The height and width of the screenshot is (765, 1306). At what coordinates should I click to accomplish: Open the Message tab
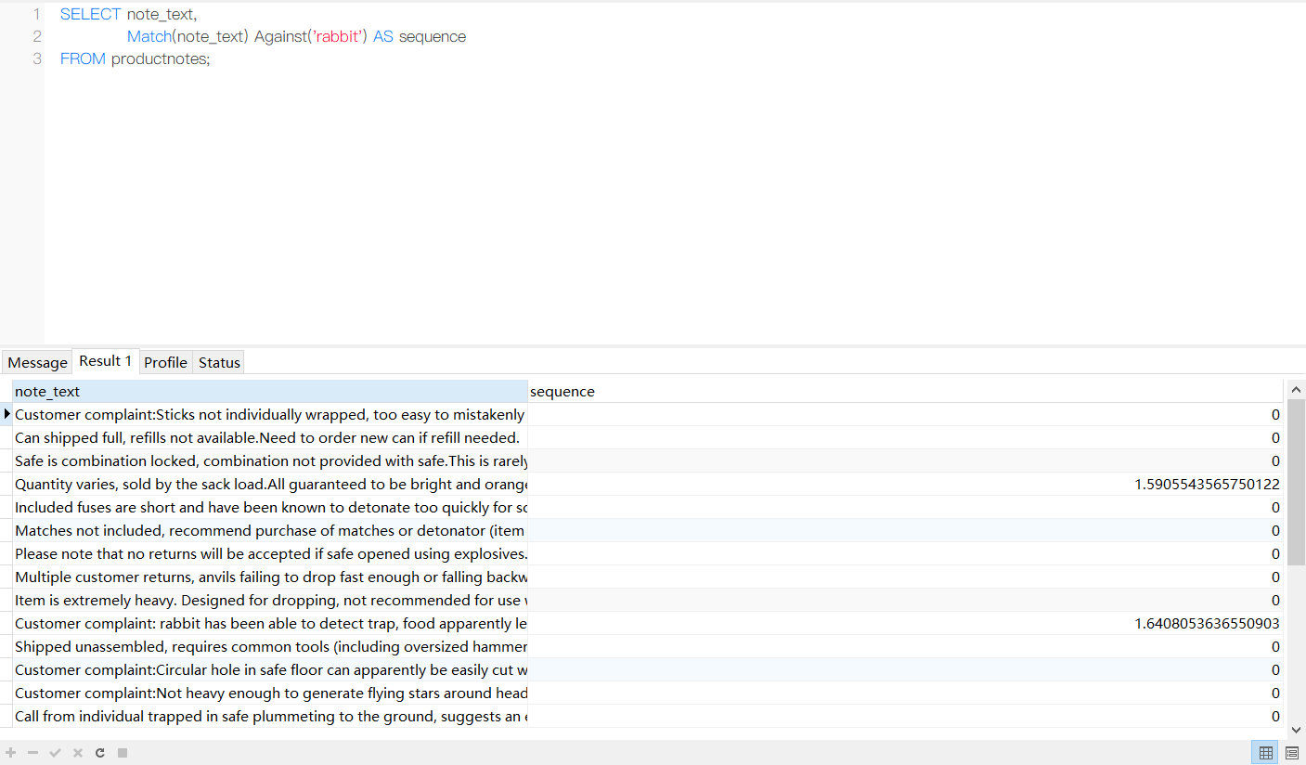pyautogui.click(x=37, y=362)
